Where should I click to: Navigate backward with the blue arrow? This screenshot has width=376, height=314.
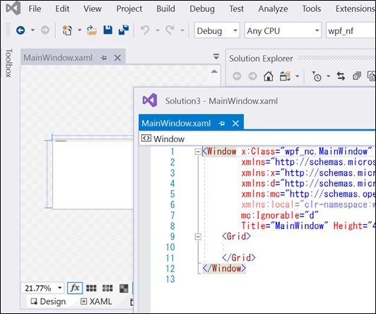pos(20,30)
